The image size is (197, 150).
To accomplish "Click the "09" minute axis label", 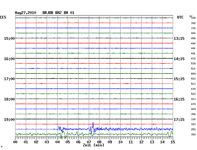I will pos(110,142).
